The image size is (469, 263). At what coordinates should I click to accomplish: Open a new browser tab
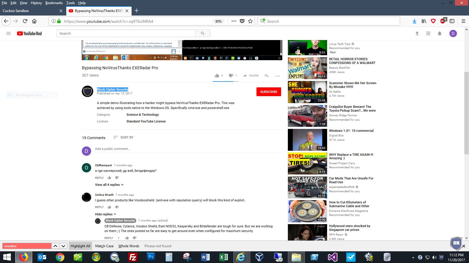pyautogui.click(x=137, y=11)
